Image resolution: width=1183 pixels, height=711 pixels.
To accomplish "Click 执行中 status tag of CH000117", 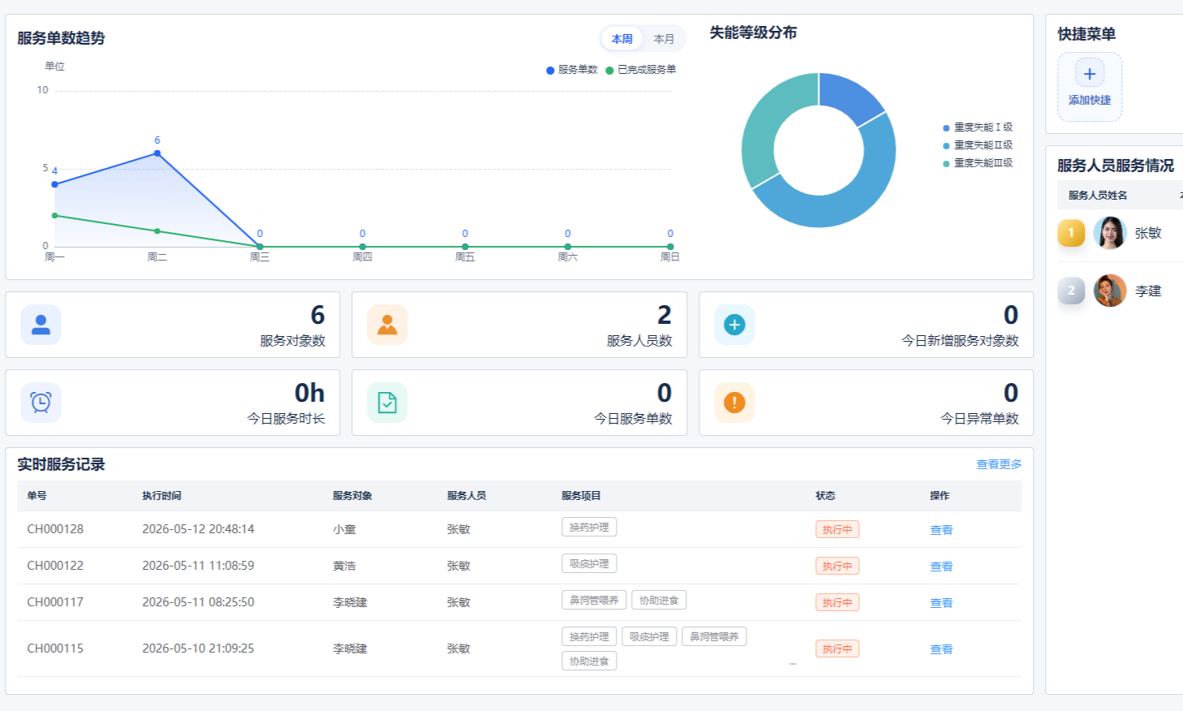I will click(837, 603).
